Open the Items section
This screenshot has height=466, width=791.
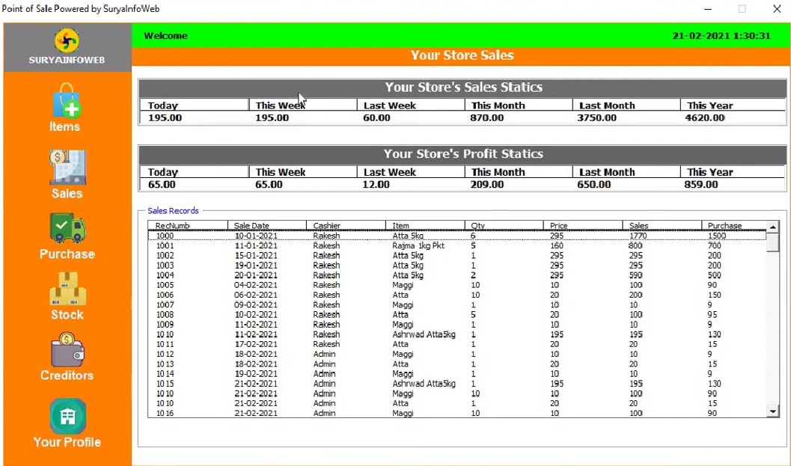tap(66, 107)
